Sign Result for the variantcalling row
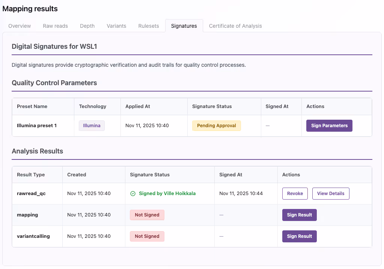384x269 pixels. [299, 236]
